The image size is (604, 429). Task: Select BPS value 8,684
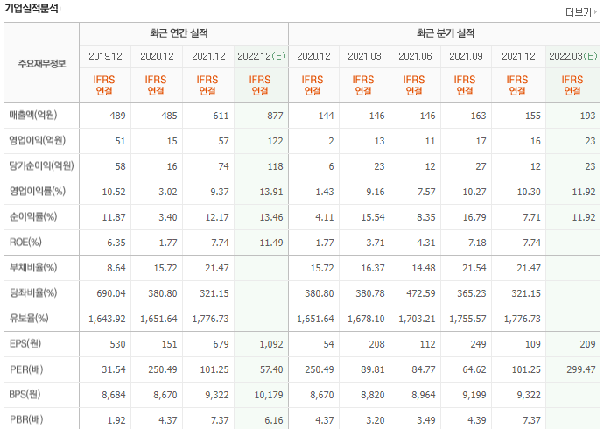[114, 395]
